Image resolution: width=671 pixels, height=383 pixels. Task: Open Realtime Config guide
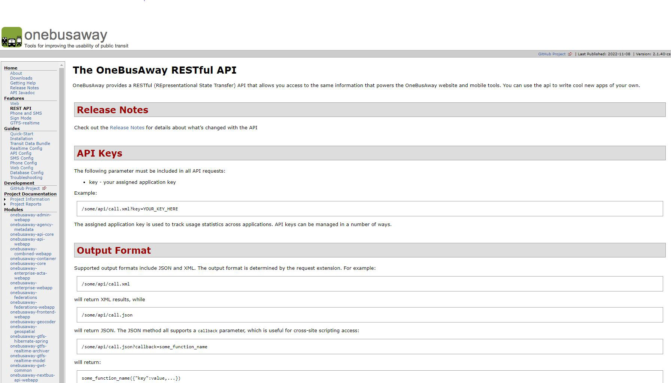pos(26,148)
